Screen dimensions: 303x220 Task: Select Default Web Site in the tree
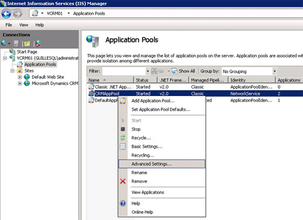[48, 77]
